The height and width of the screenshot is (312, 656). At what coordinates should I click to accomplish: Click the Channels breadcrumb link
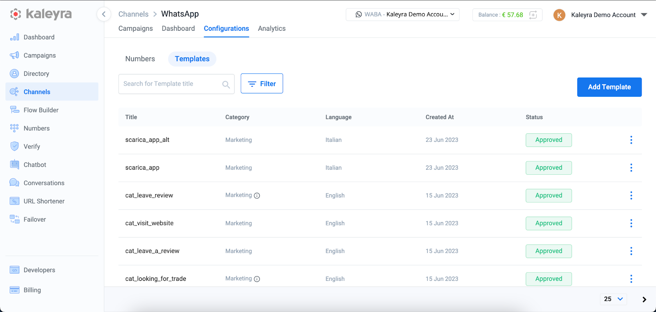pyautogui.click(x=133, y=14)
